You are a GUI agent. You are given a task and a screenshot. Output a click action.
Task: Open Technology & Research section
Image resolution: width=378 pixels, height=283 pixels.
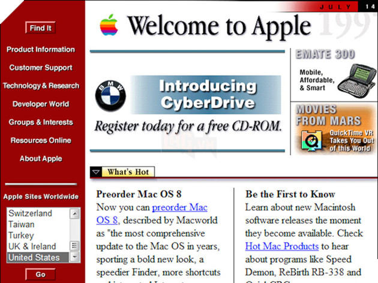coord(41,86)
